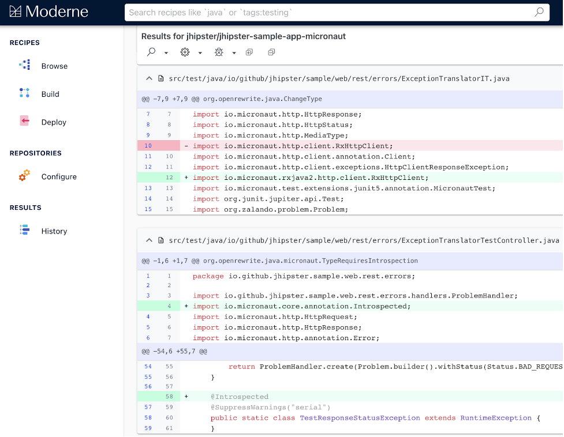564x437 pixels.
Task: Open the Deploy page
Action: coord(54,122)
